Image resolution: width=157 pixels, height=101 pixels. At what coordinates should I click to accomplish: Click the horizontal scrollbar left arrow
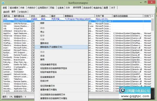pyautogui.click(x=4, y=93)
